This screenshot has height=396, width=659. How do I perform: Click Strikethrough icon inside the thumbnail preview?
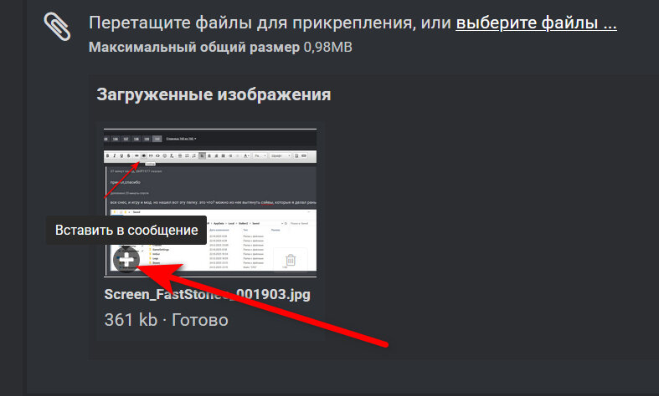[129, 155]
